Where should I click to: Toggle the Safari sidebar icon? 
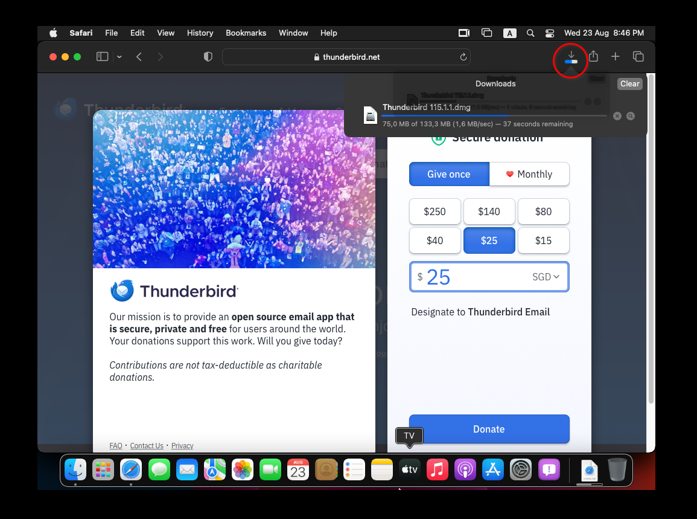[x=102, y=57]
